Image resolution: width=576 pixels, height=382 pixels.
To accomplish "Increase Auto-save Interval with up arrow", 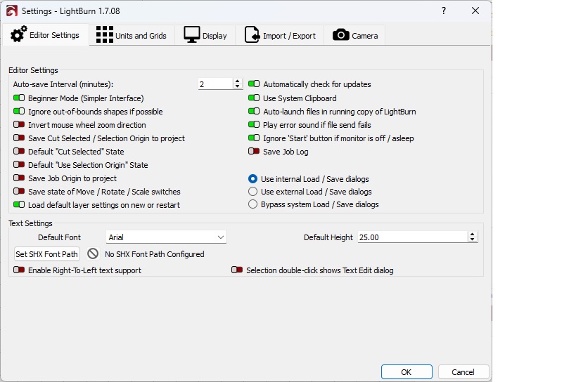I will (x=237, y=81).
